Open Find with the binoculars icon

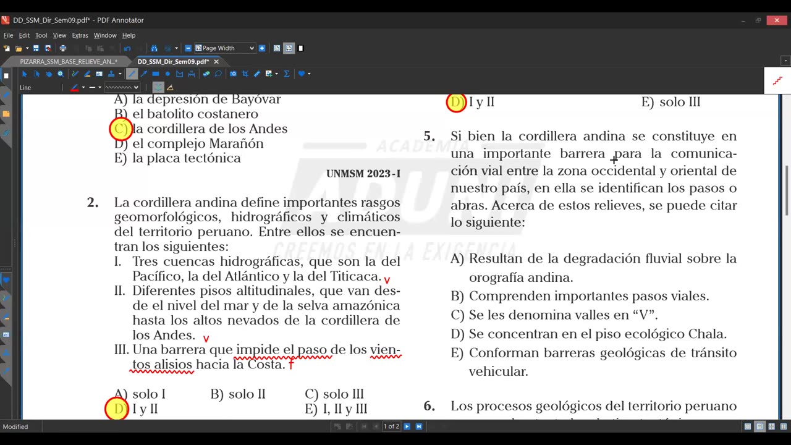click(x=154, y=48)
